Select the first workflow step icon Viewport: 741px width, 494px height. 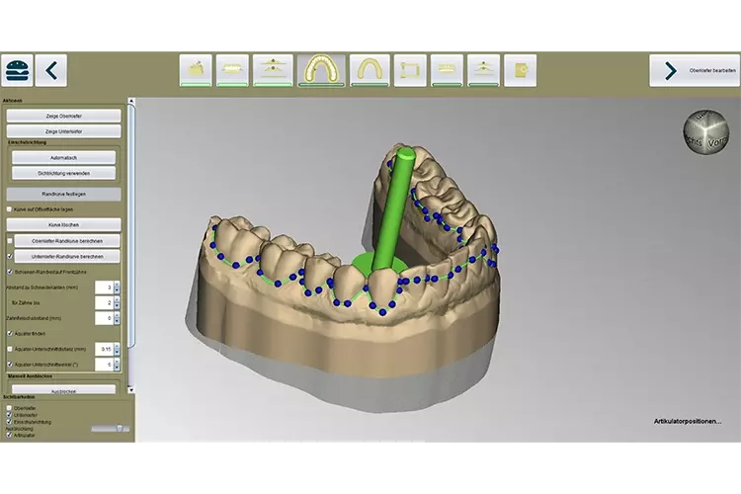[197, 69]
